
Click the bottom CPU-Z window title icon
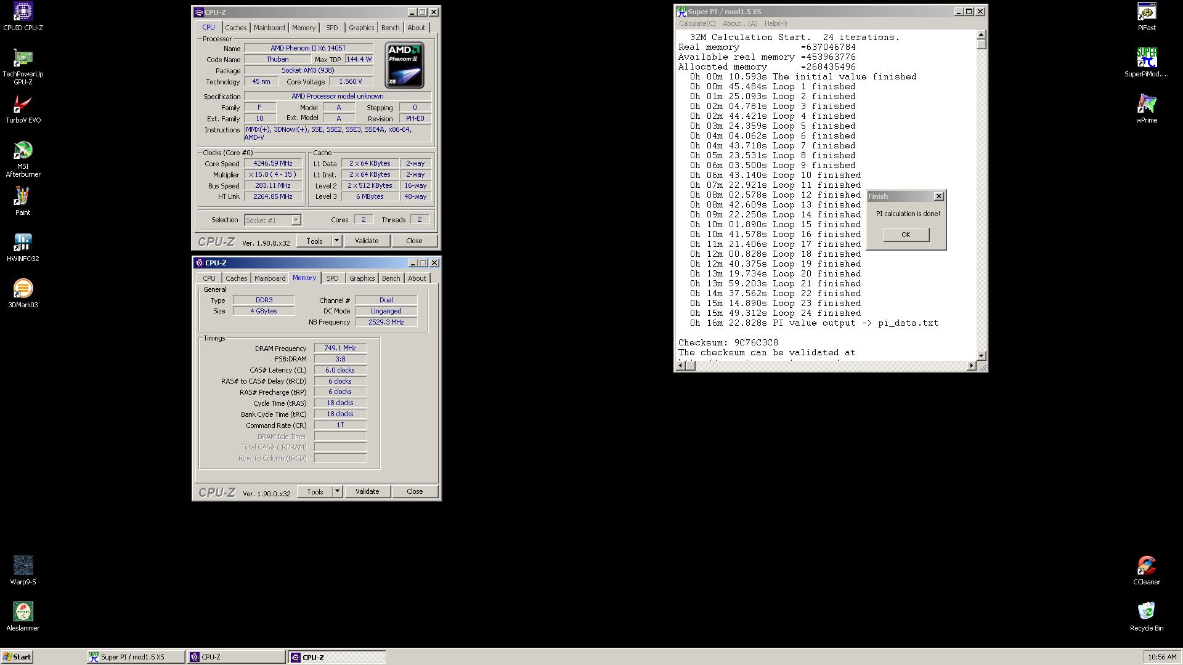tap(199, 263)
